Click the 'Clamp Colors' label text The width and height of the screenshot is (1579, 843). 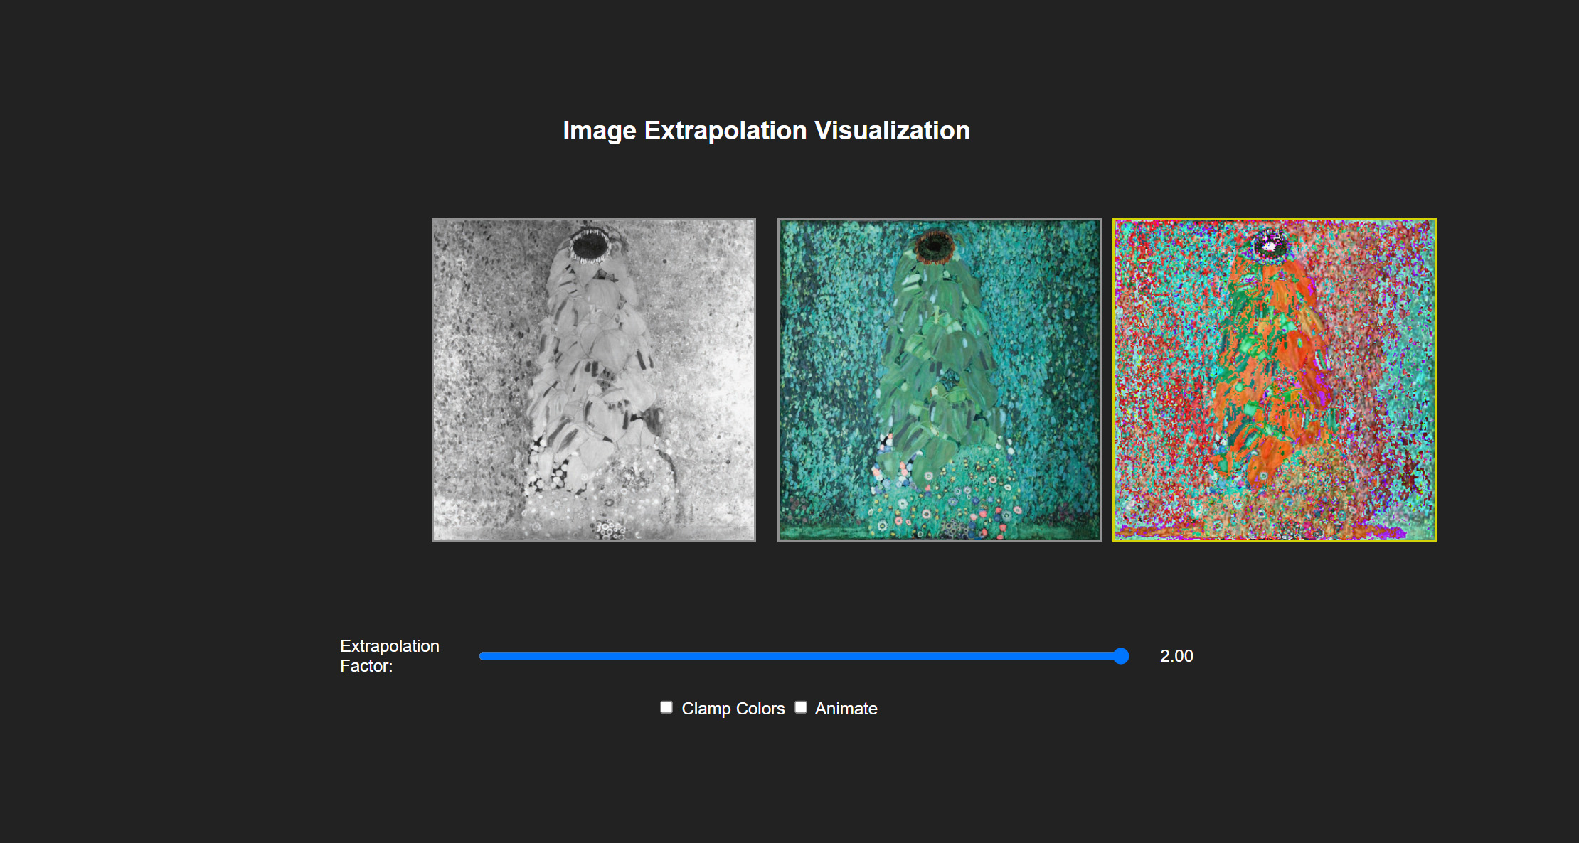click(733, 709)
